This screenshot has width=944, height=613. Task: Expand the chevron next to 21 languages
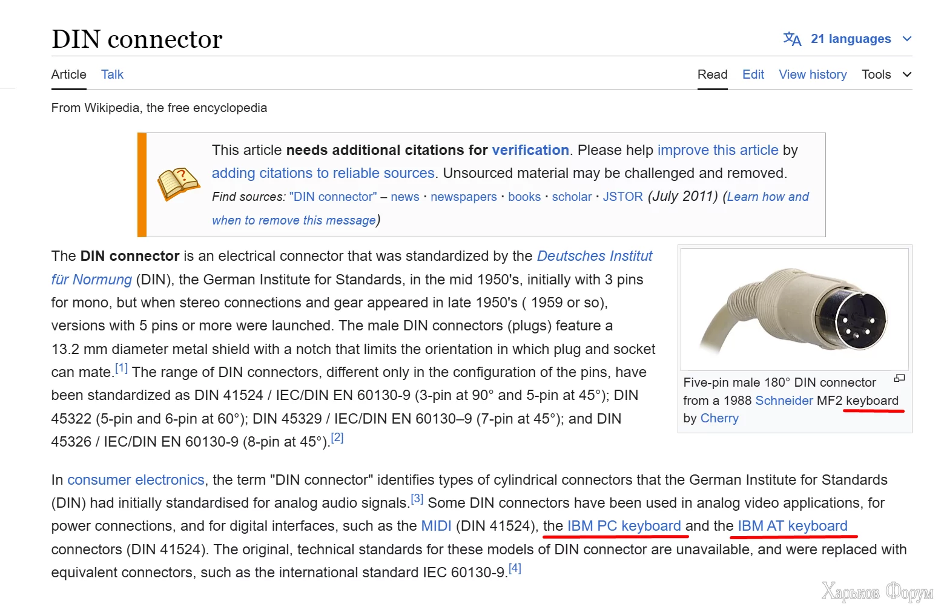(x=906, y=39)
